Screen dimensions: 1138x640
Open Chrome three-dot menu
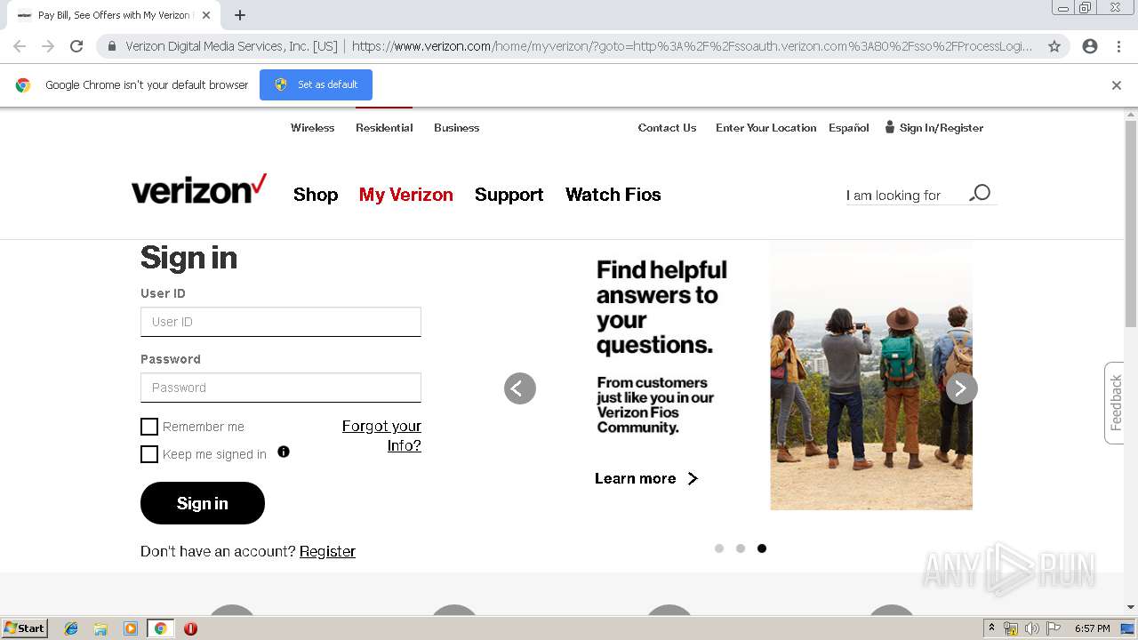[x=1118, y=46]
